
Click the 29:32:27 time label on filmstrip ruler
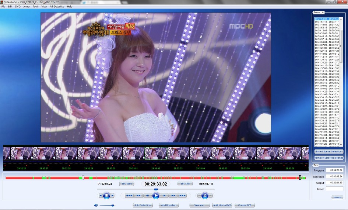44,168
